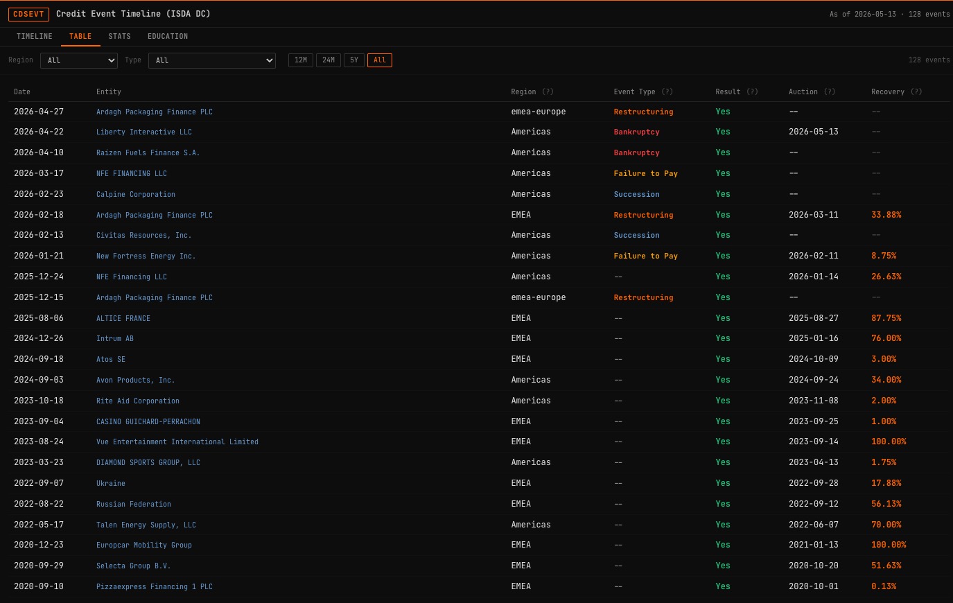The image size is (953, 603).
Task: Open DIAMOND SPORTS GROUP, LLC link
Action: pos(148,462)
